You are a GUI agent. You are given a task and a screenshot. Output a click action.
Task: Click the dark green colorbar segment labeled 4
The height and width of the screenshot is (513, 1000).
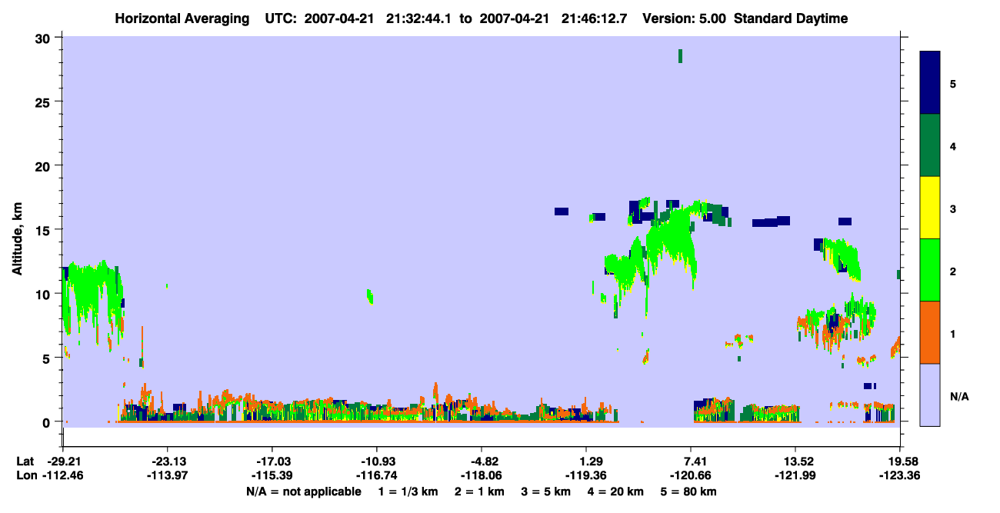coord(930,145)
